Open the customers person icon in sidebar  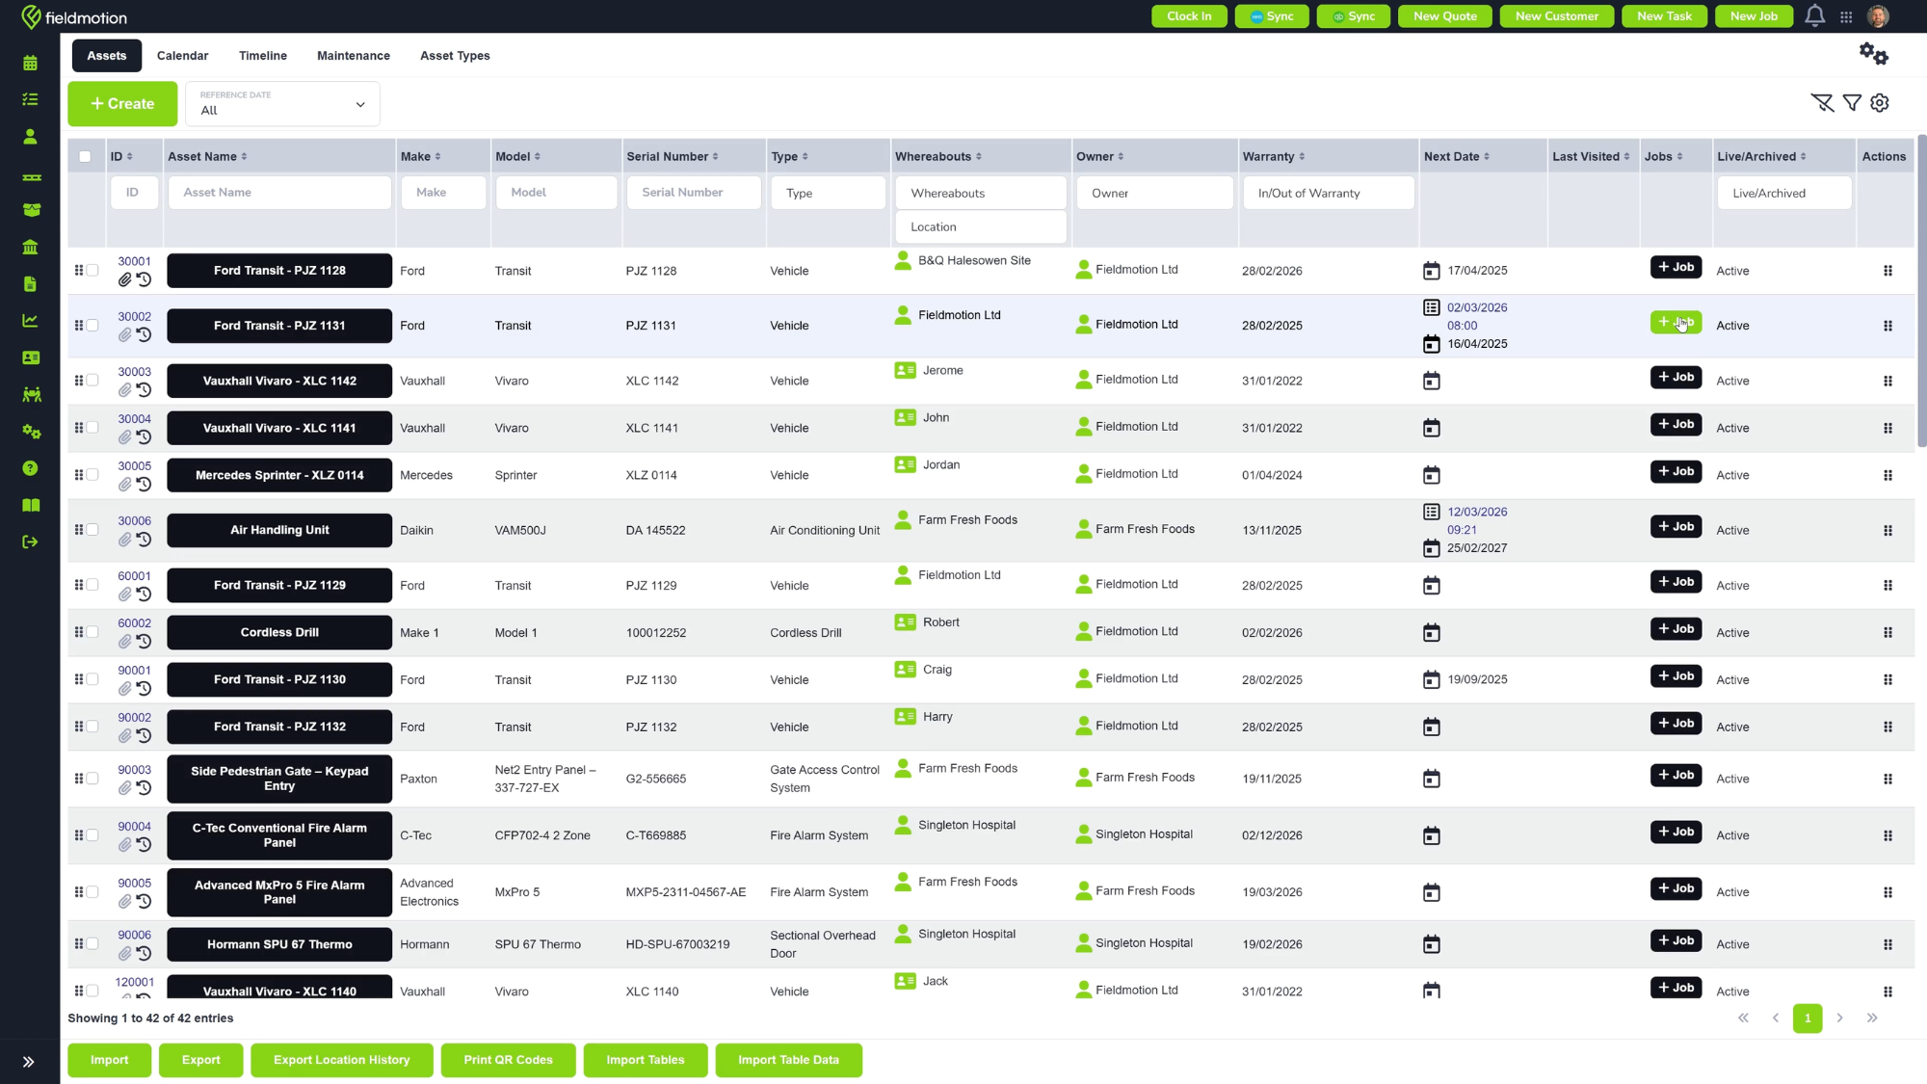pos(30,137)
